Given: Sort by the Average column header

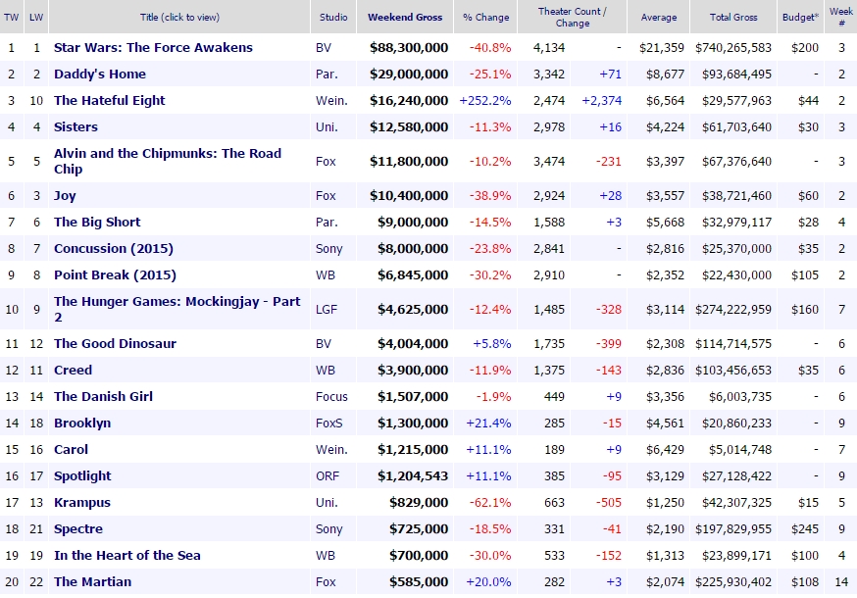Looking at the screenshot, I should click(659, 17).
